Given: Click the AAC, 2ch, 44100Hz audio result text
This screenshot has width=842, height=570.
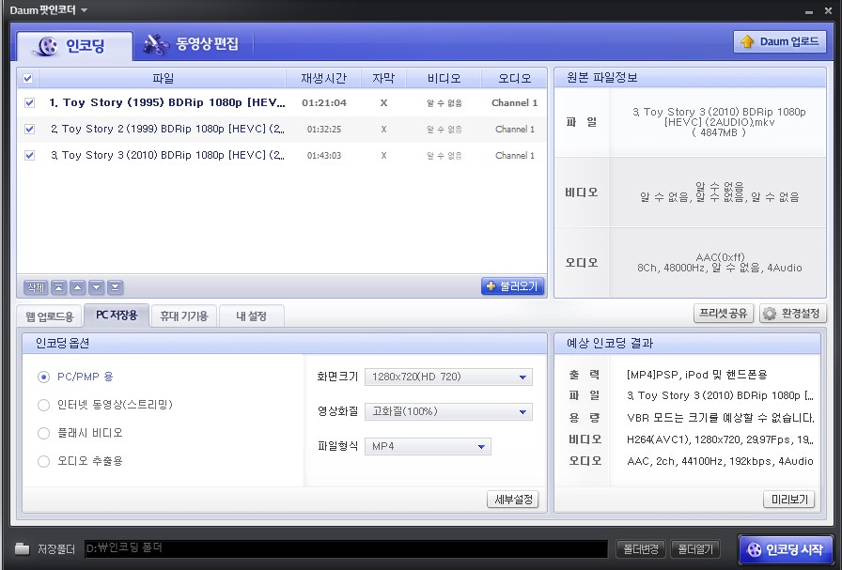Looking at the screenshot, I should [720, 461].
